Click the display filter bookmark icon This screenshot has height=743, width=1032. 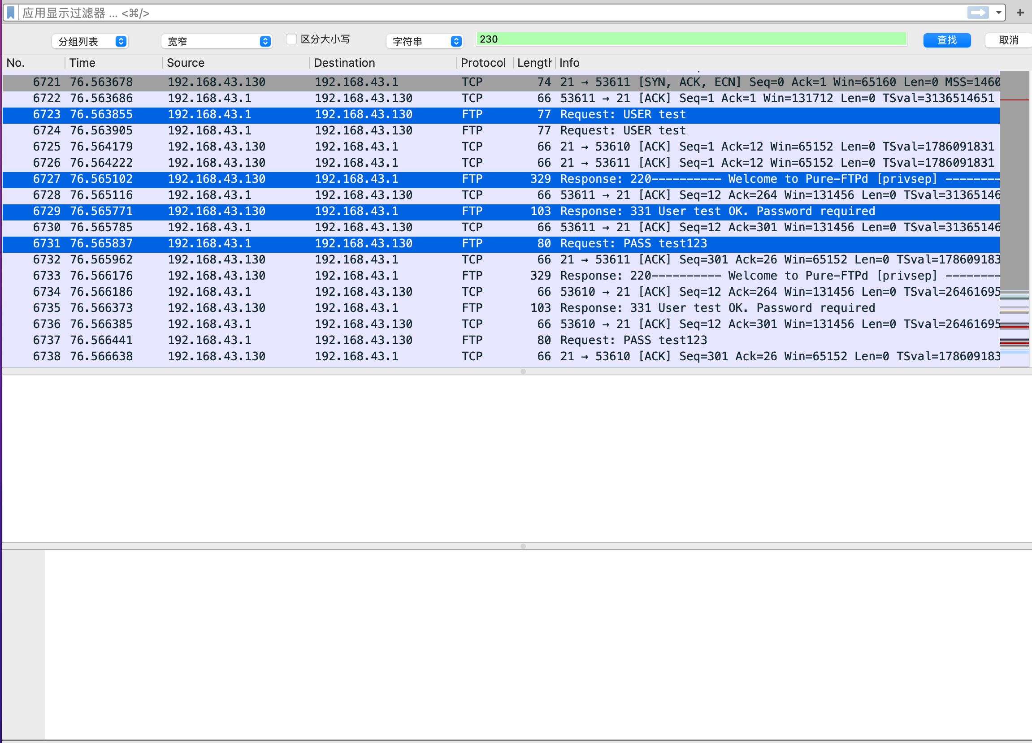pyautogui.click(x=11, y=13)
